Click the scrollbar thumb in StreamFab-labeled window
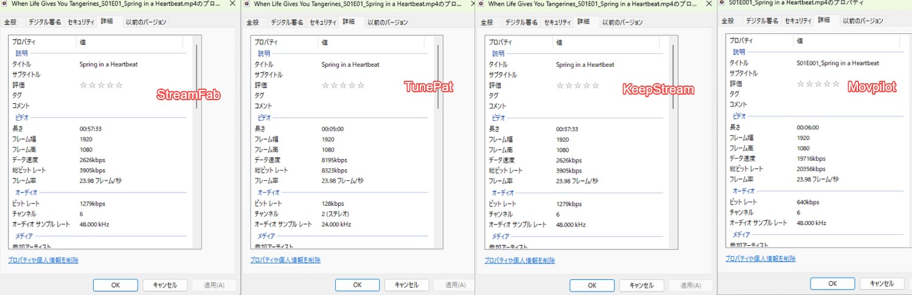 (x=195, y=76)
